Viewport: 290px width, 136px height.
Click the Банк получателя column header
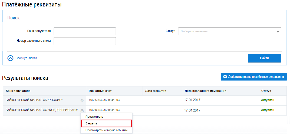click(18, 91)
